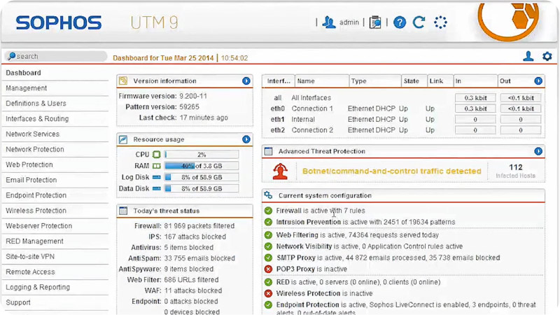The height and width of the screenshot is (315, 560).
Task: Open the blue help question mark icon
Action: [400, 22]
